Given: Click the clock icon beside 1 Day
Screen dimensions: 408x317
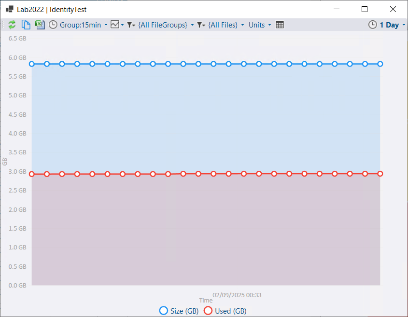Looking at the screenshot, I should 373,25.
